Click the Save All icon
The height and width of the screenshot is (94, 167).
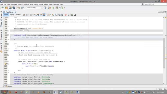(x=14, y=8)
